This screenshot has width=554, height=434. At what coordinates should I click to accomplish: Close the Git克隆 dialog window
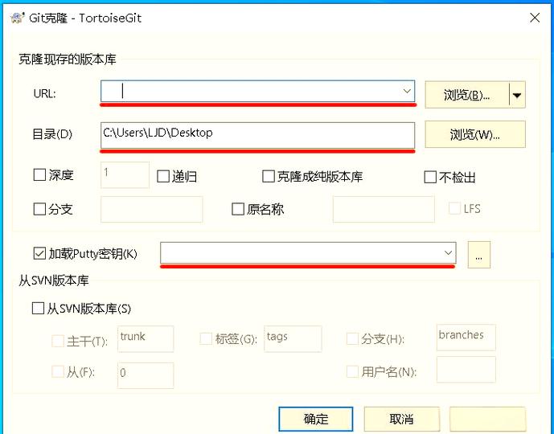[535, 18]
